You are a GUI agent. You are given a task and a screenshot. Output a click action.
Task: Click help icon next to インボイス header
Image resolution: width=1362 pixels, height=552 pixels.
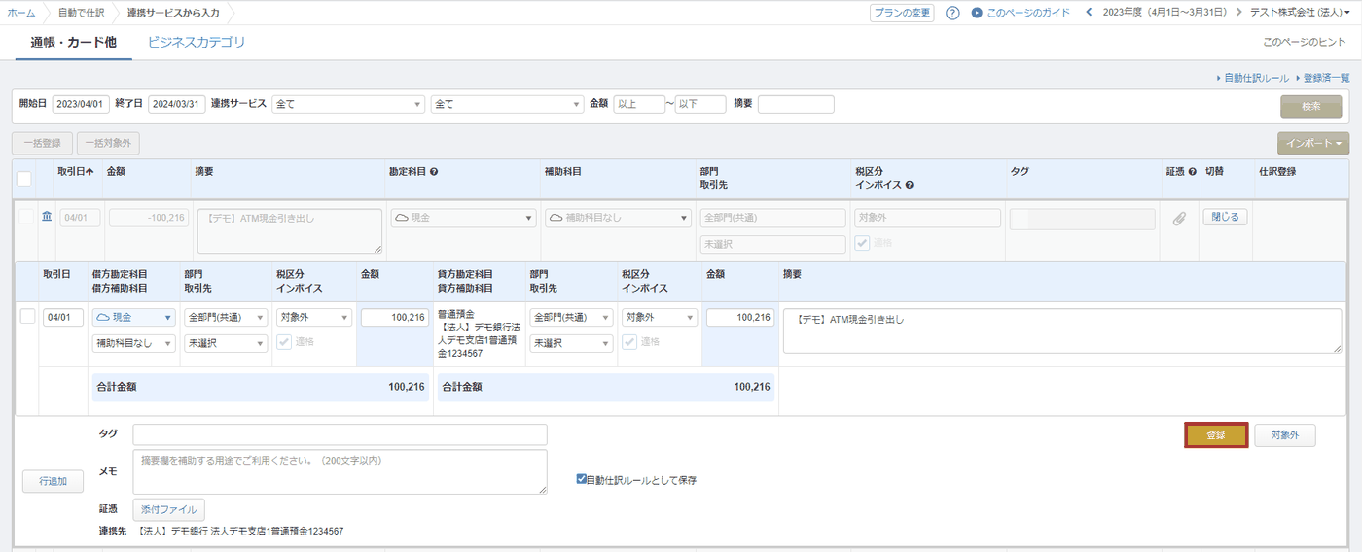(x=909, y=184)
